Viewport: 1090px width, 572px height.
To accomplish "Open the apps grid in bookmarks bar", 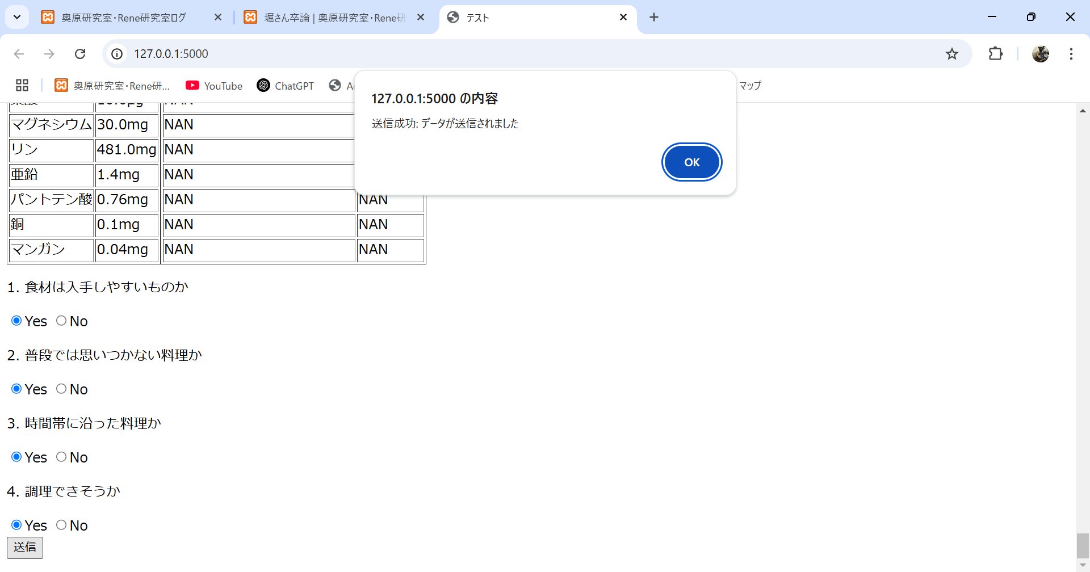I will click(22, 86).
